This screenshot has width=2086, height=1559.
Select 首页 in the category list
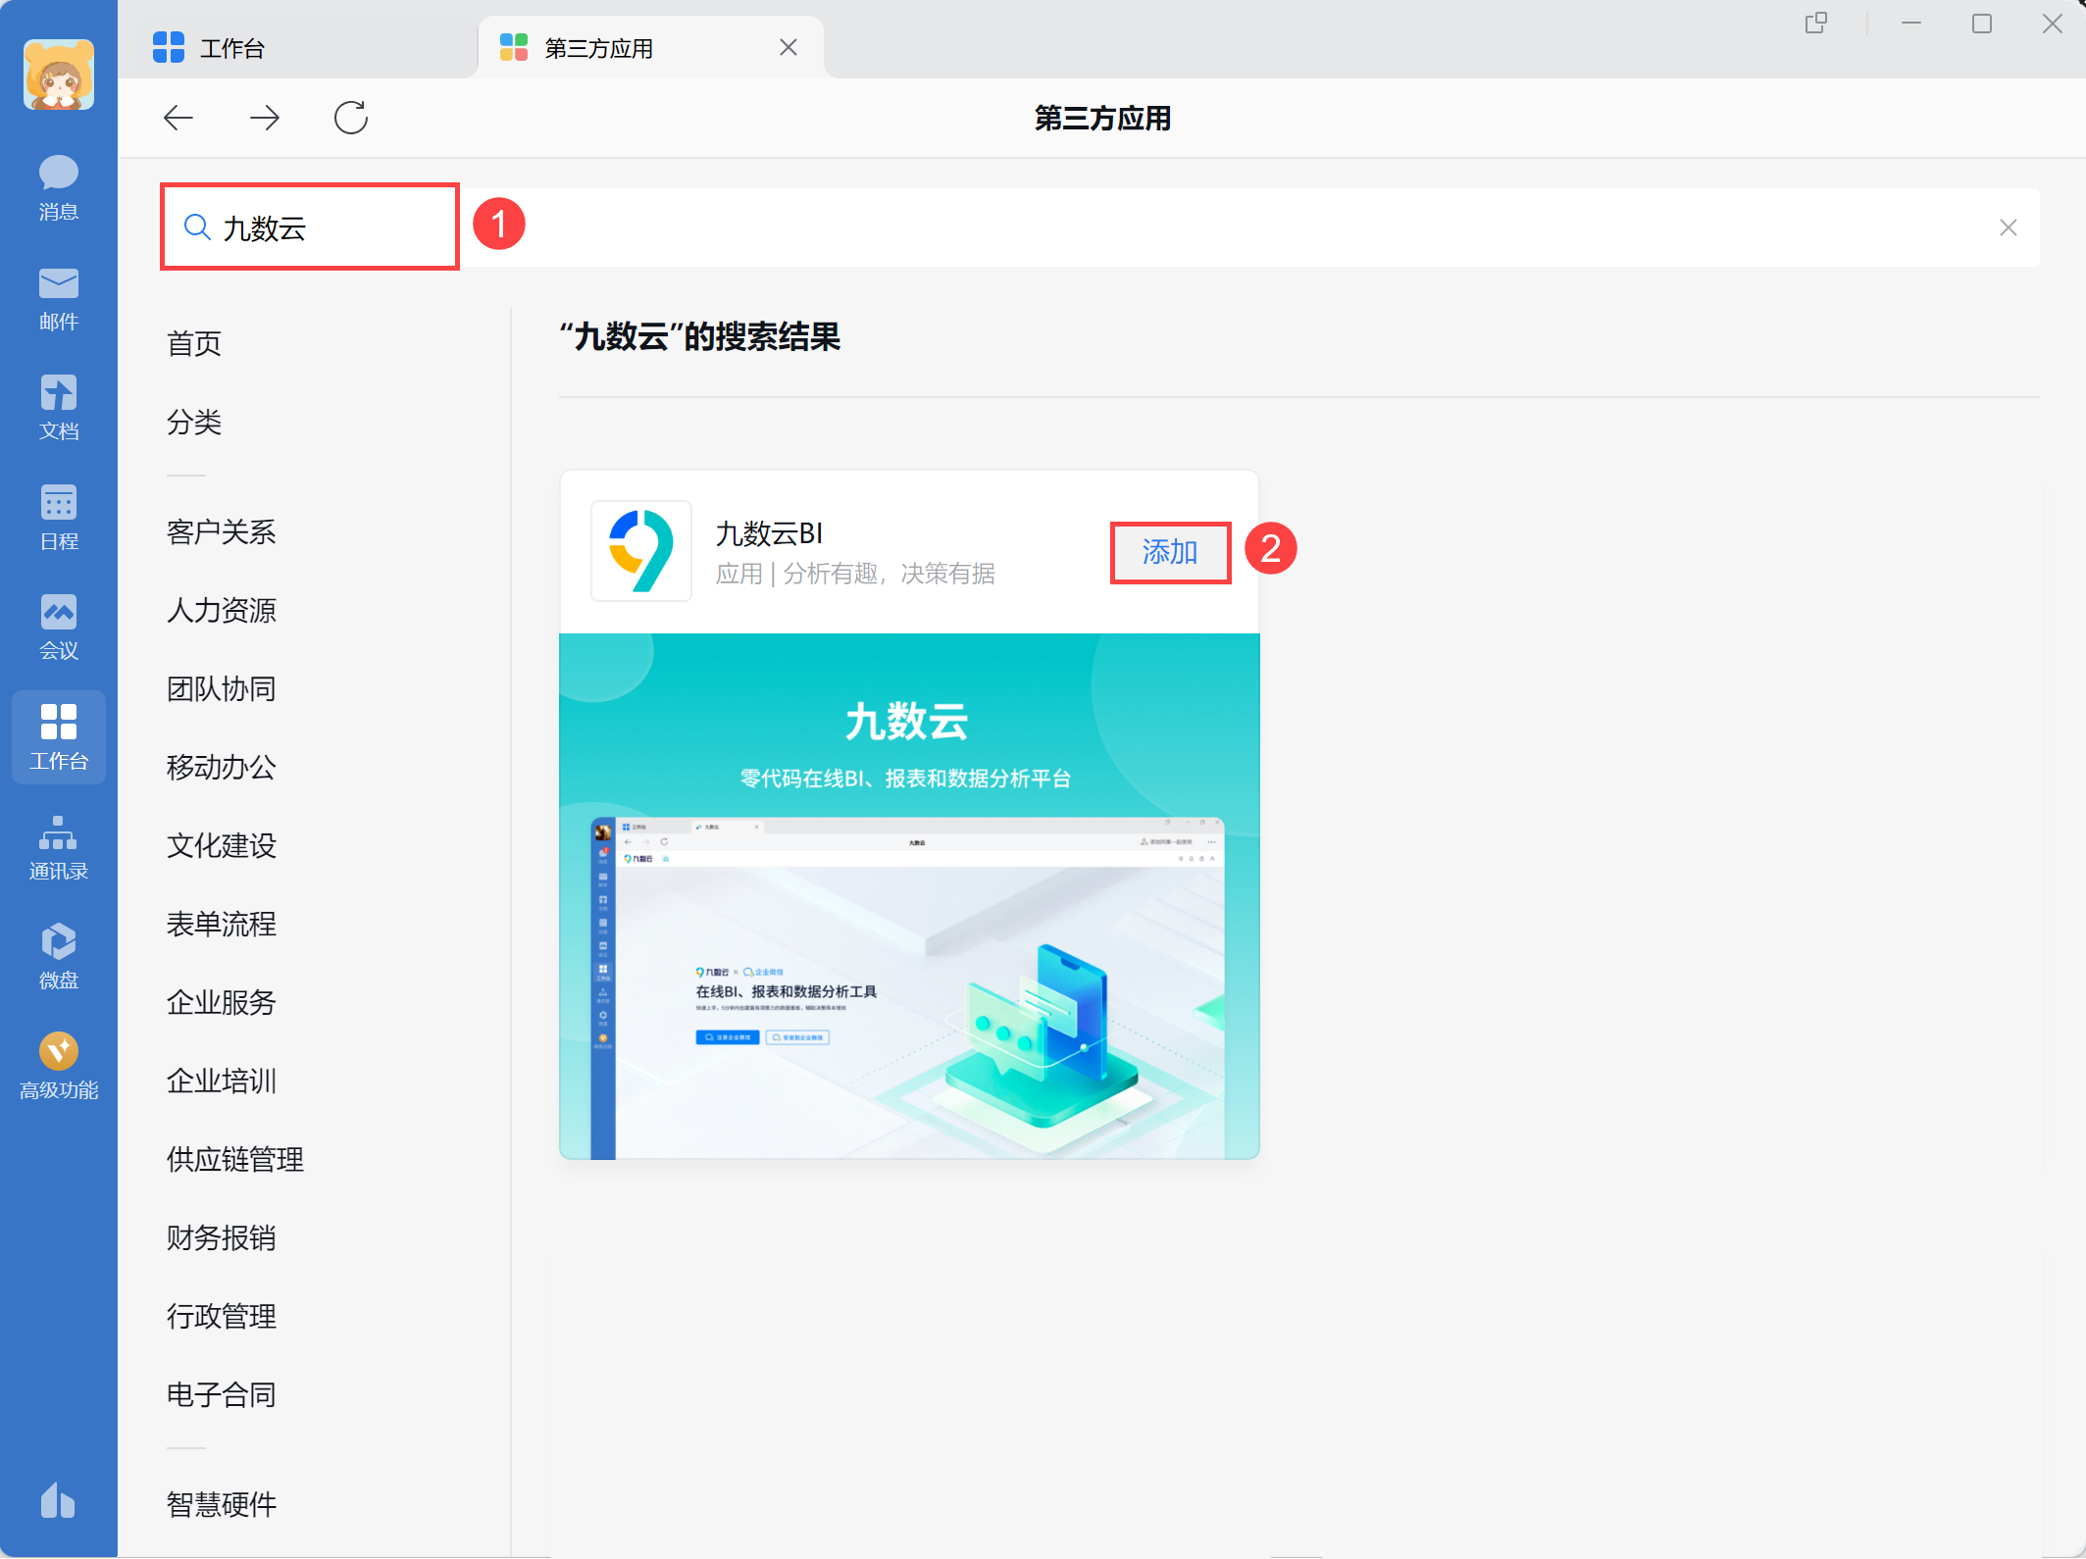point(194,343)
